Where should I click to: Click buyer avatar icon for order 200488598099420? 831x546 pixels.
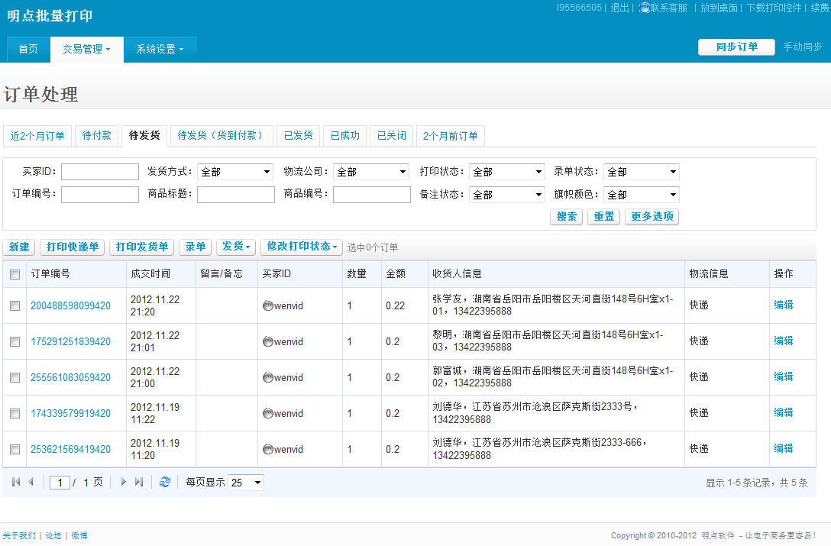268,306
